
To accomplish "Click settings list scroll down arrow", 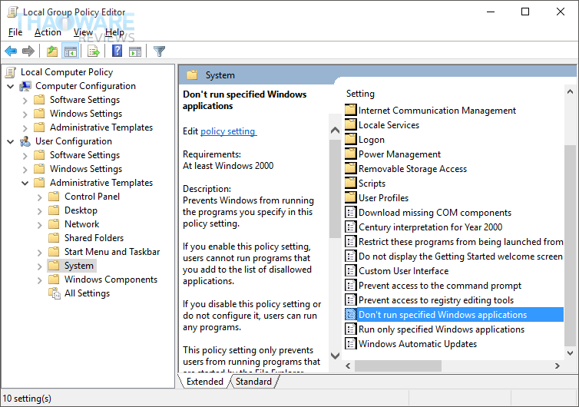I will (x=570, y=353).
